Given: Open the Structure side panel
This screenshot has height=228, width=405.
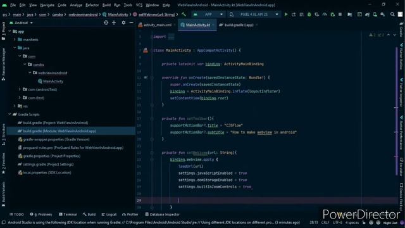Looking at the screenshot, I should (3, 134).
